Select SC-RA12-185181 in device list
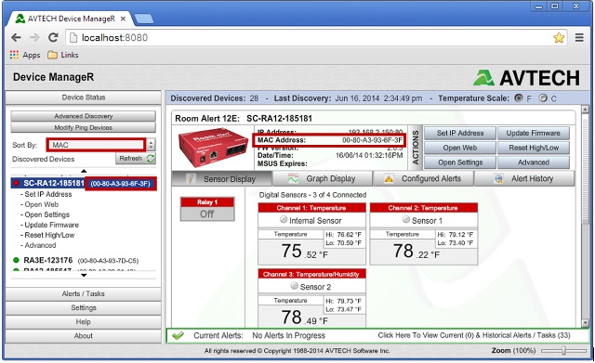The height and width of the screenshot is (363, 595). coord(84,184)
